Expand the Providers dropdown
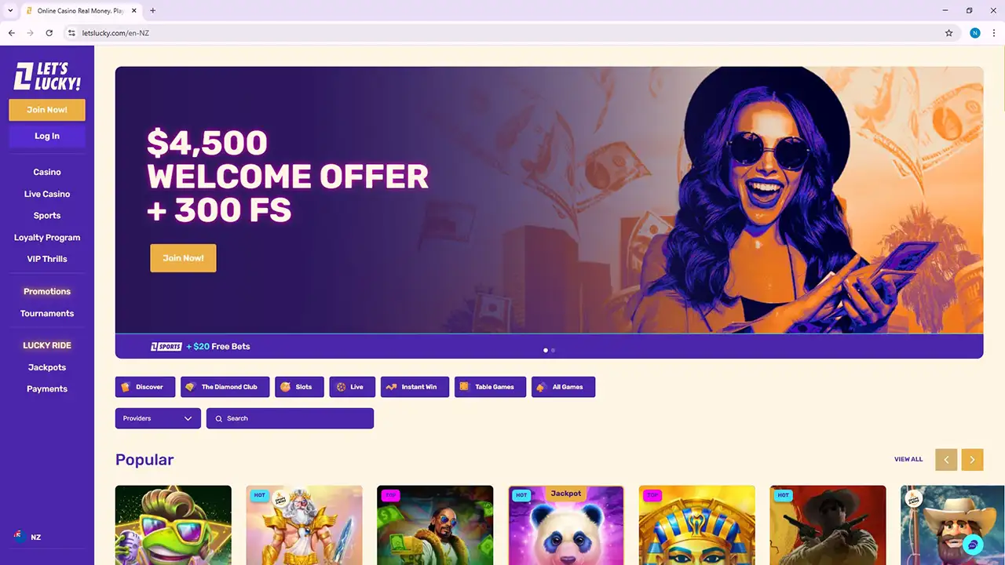The height and width of the screenshot is (565, 1005). click(158, 418)
